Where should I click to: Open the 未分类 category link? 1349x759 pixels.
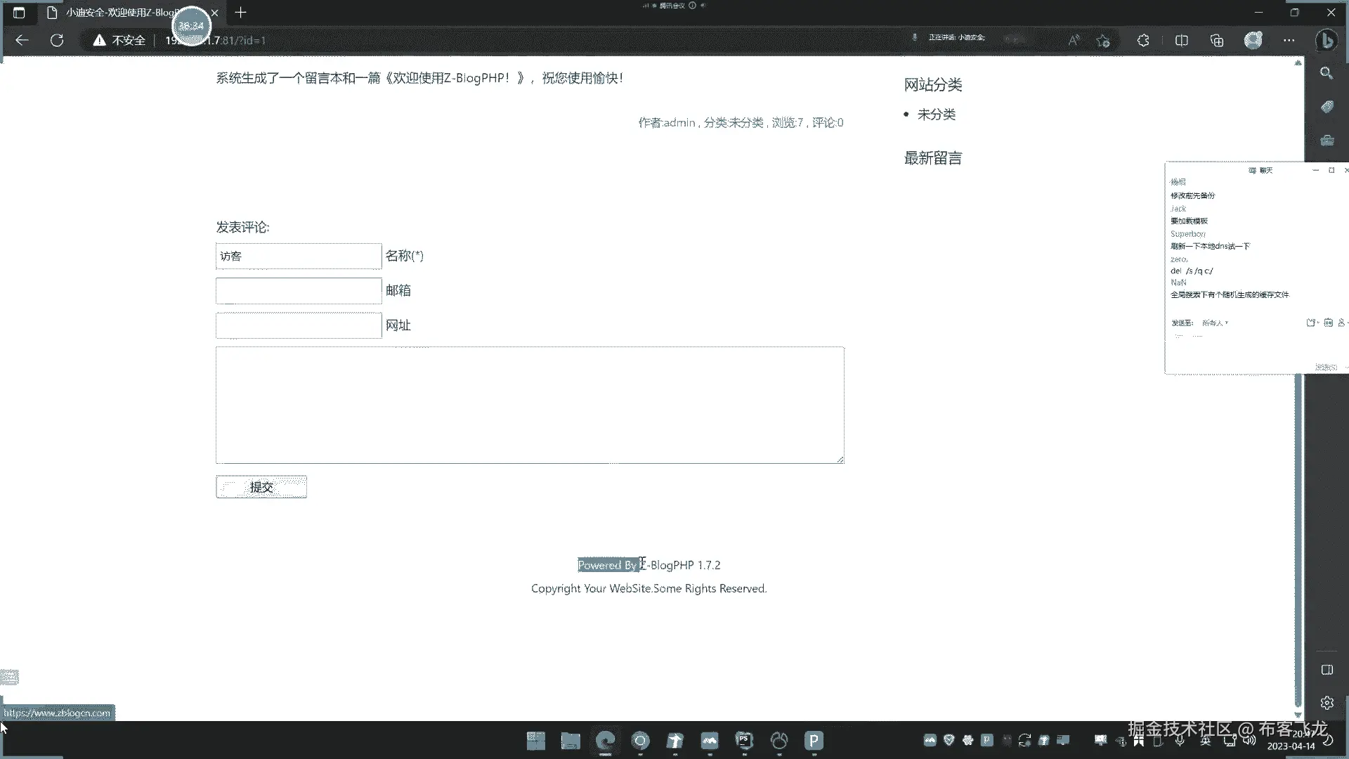pos(936,115)
